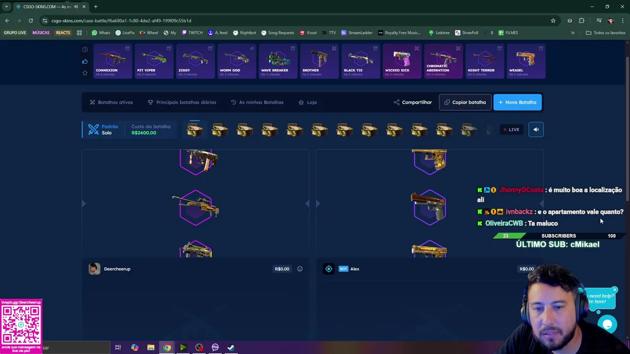Open the tab search dropdown arrow
This screenshot has width=630, height=354.
point(6,6)
